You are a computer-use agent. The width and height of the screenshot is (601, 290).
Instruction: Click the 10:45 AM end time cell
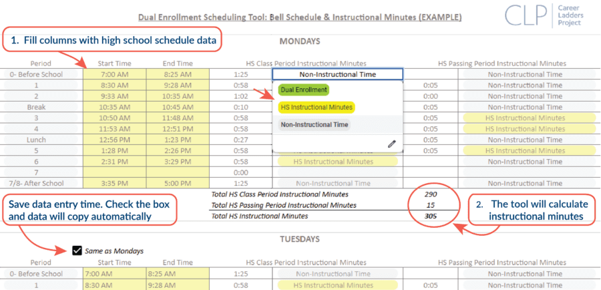178,107
